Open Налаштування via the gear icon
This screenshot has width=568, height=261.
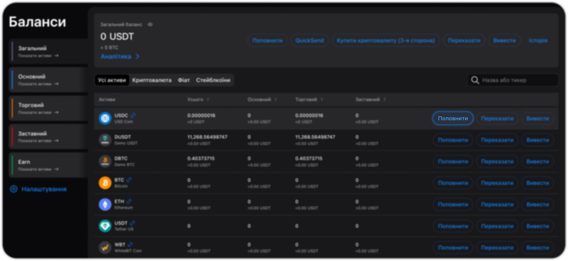tap(14, 189)
